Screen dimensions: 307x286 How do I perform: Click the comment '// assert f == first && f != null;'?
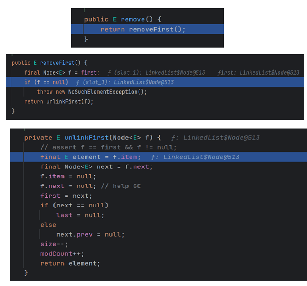pyautogui.click(x=109, y=147)
